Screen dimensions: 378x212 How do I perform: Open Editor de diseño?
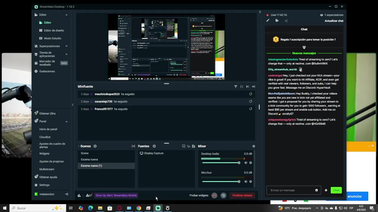[x=54, y=31]
